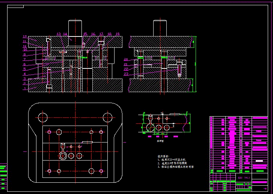Click part label 20 beside side view
This screenshot has height=194, width=273.
(126, 60)
